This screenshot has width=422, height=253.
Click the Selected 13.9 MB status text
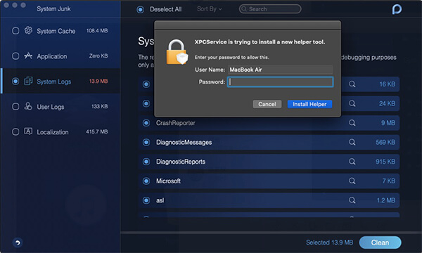[329, 242]
